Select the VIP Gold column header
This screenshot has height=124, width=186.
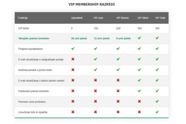[160, 18]
